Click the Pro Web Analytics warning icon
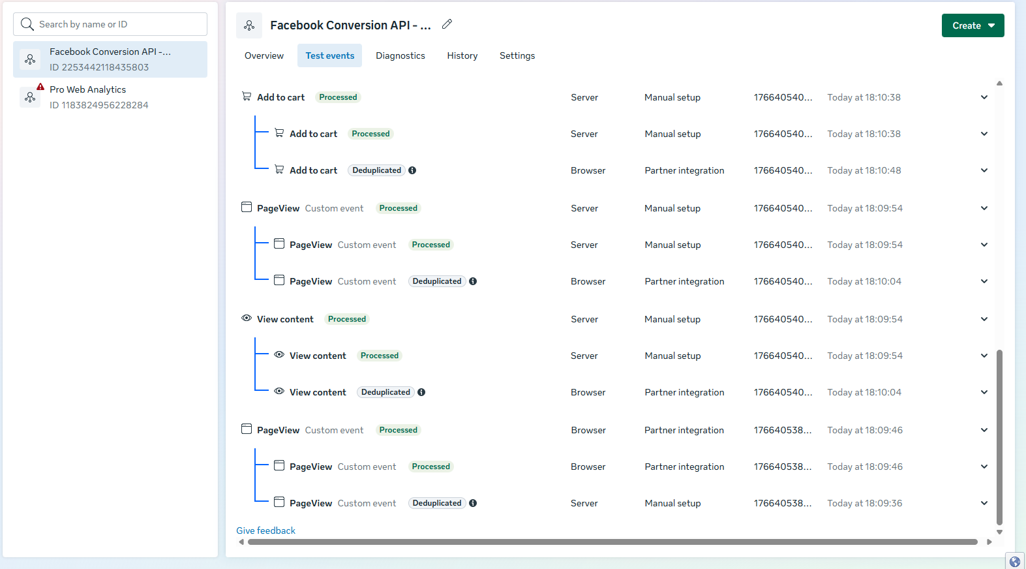1026x569 pixels. click(40, 87)
